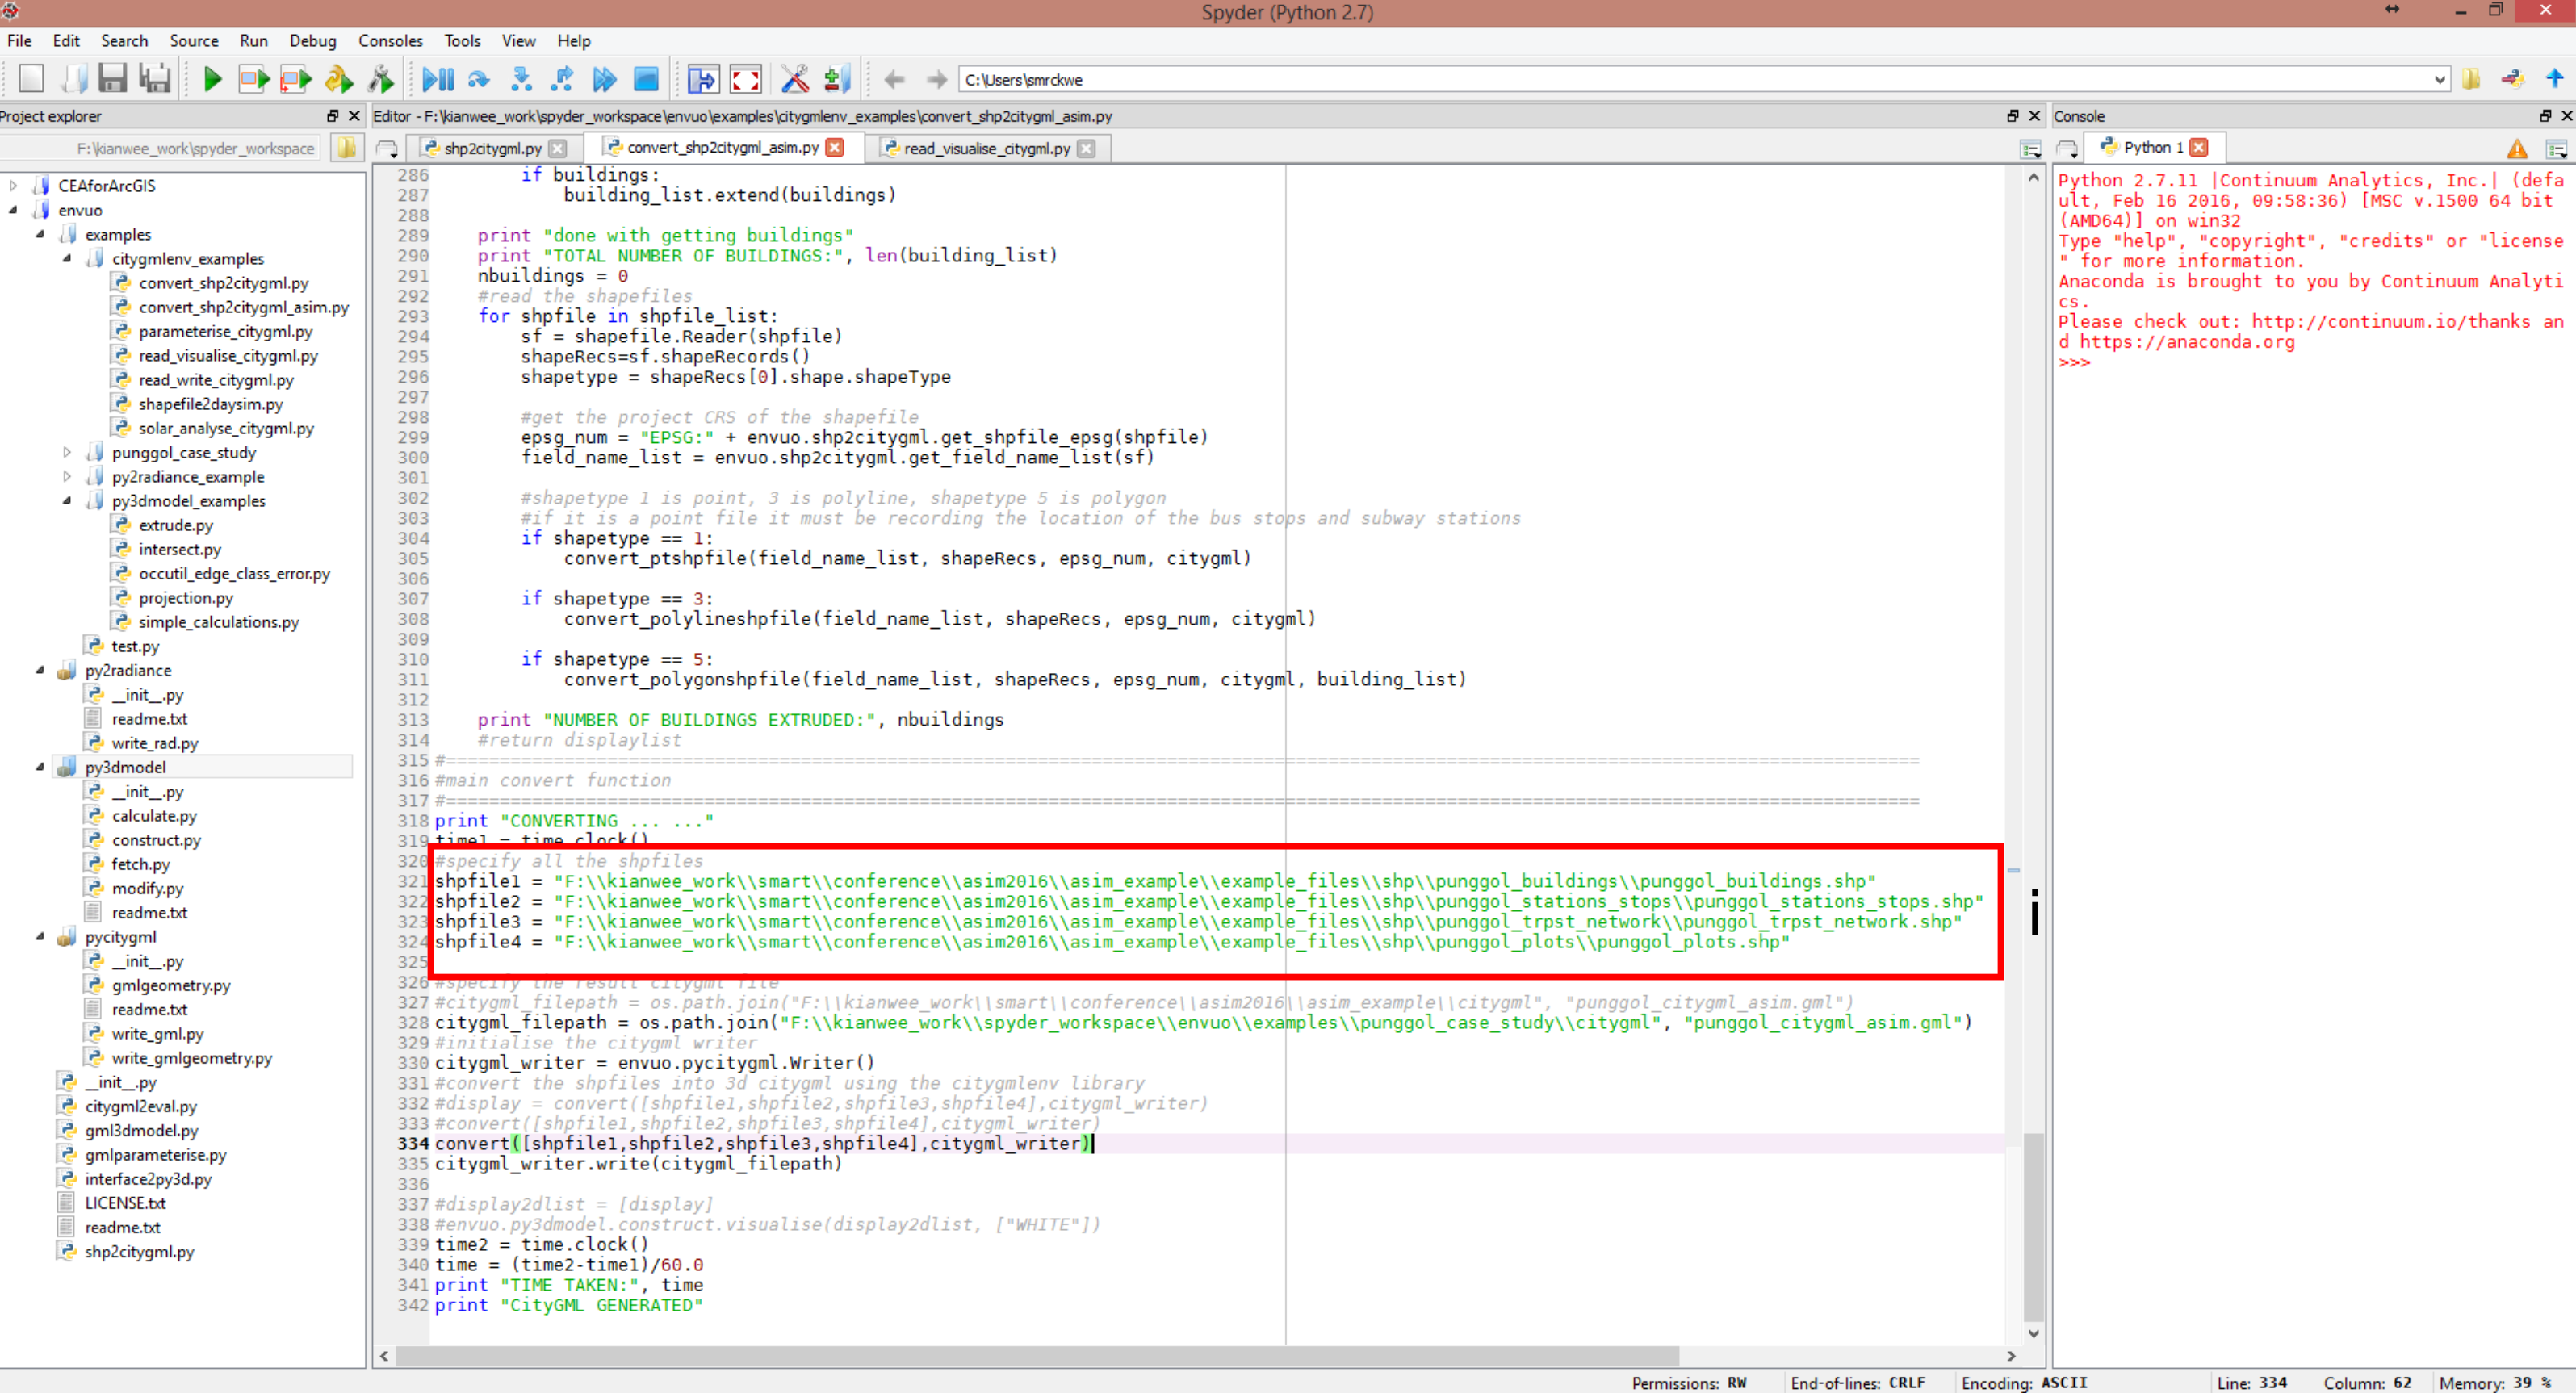Open the working directory path dropdown
This screenshot has height=1393, width=2576.
pos(2440,80)
